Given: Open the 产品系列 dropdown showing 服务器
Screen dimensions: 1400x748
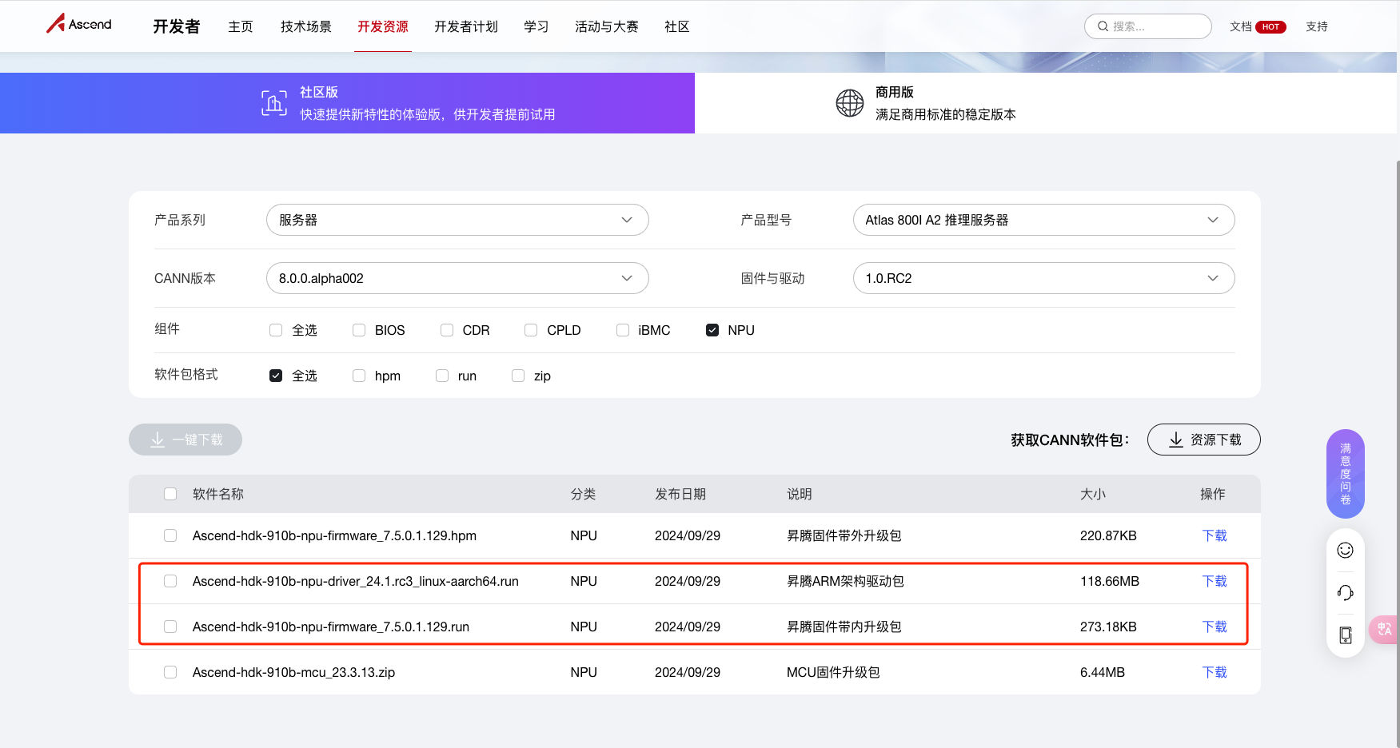Looking at the screenshot, I should [457, 220].
